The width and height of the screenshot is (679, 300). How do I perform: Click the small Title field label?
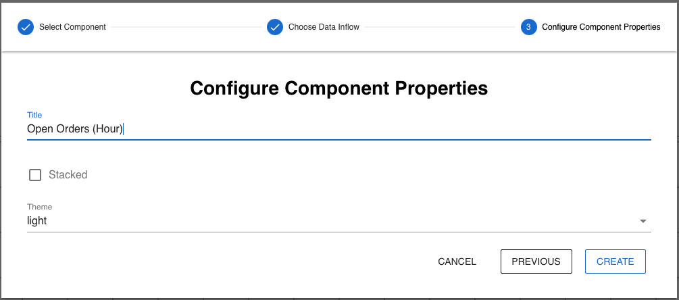[x=34, y=115]
